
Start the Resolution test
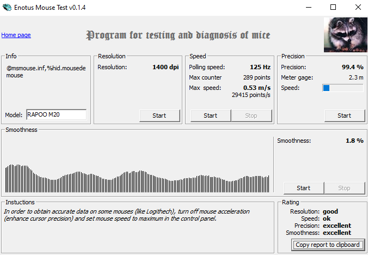(160, 116)
